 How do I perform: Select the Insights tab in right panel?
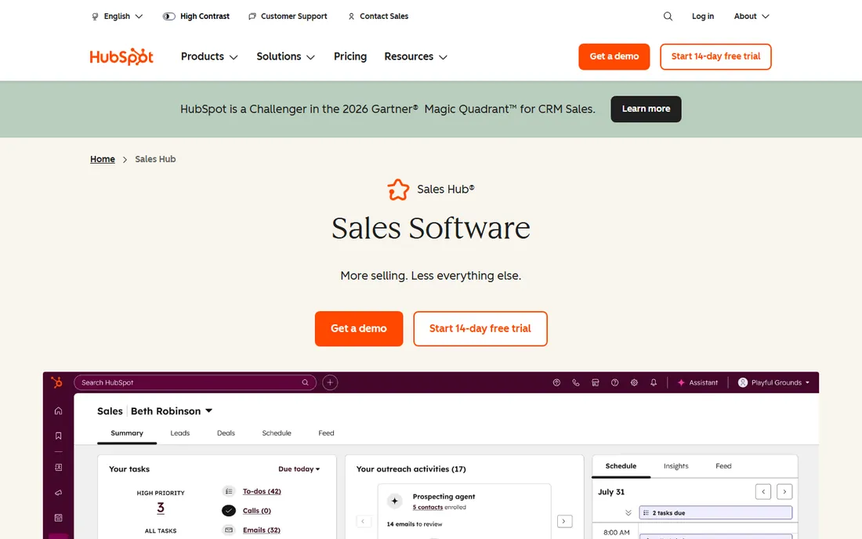click(675, 466)
